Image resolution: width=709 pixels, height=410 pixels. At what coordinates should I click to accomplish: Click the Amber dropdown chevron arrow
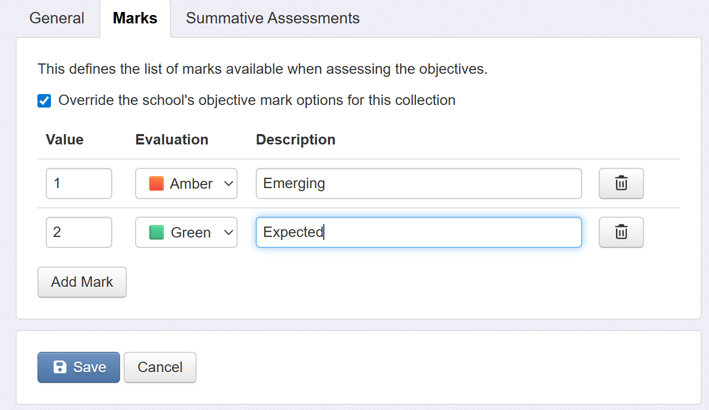coord(228,183)
